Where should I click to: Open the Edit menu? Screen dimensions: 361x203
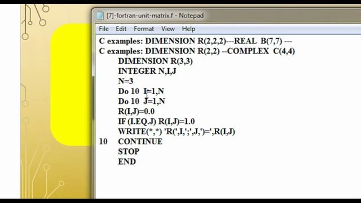(121, 29)
